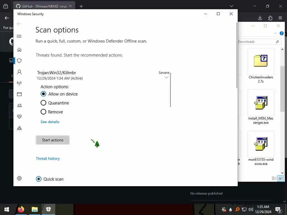
Task: Toggle the hamburger navigation menu
Action: (19, 36)
